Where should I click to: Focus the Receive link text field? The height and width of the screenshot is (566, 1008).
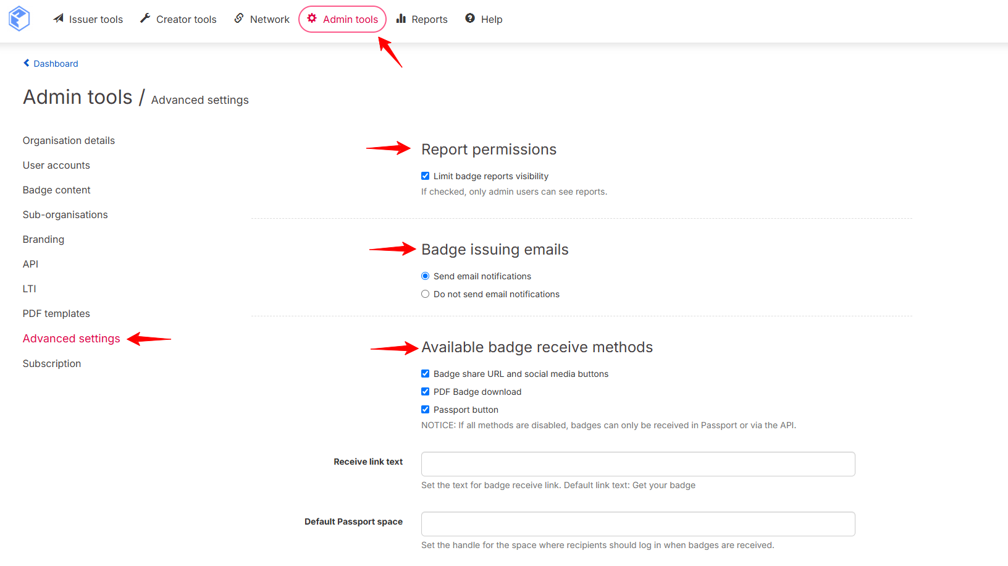point(638,464)
